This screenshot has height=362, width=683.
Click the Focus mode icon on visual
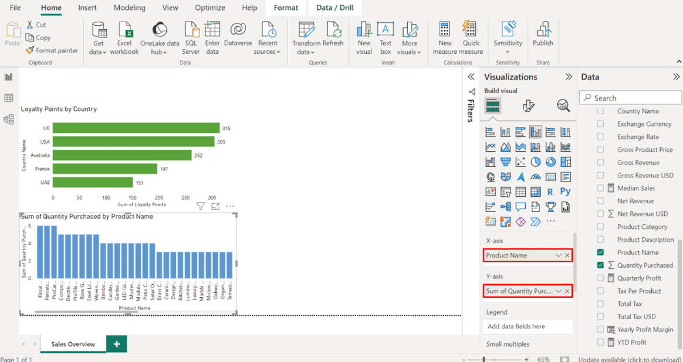(215, 206)
